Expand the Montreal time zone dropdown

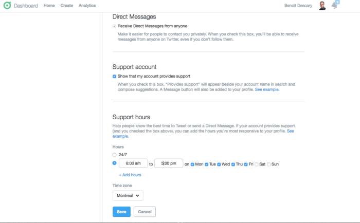(x=128, y=196)
